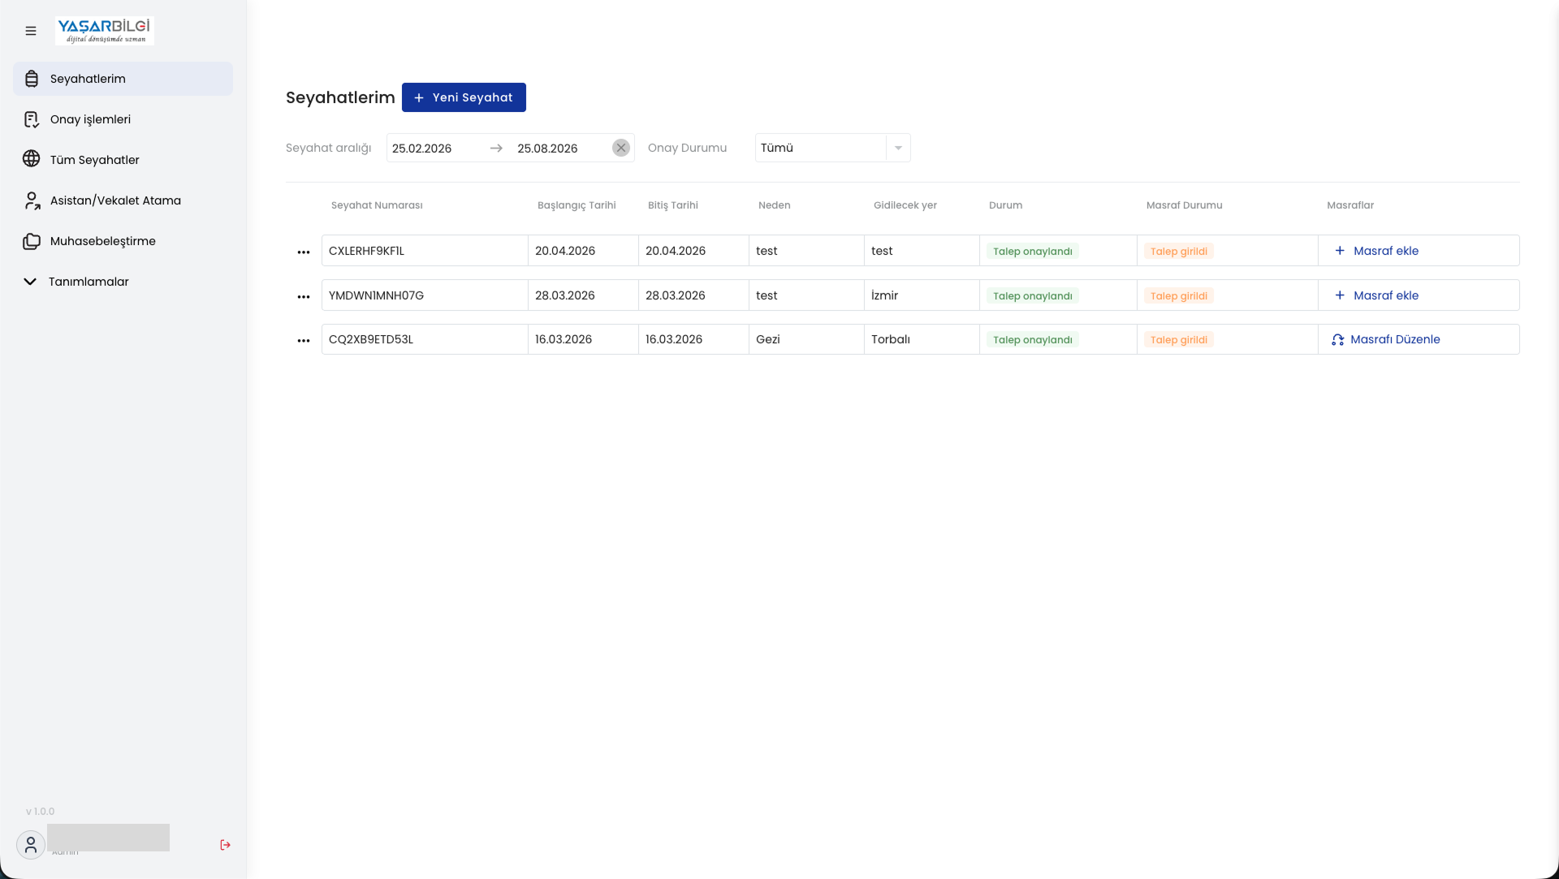Select the trip number cell CXLERHF9KF1L
This screenshot has width=1559, height=879.
(425, 251)
